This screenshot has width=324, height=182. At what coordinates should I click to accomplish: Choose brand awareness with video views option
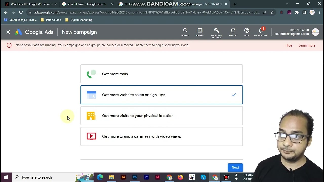161,136
